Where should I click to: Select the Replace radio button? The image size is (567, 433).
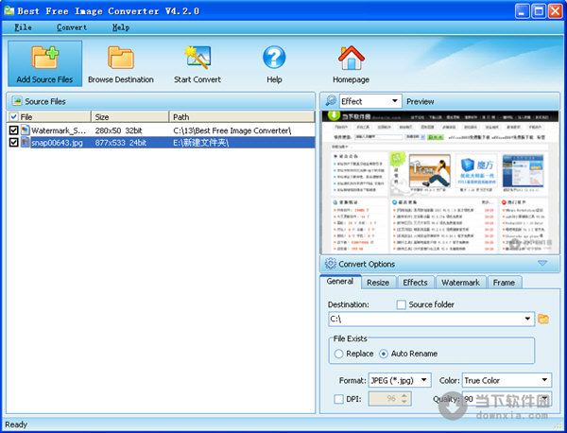point(338,354)
